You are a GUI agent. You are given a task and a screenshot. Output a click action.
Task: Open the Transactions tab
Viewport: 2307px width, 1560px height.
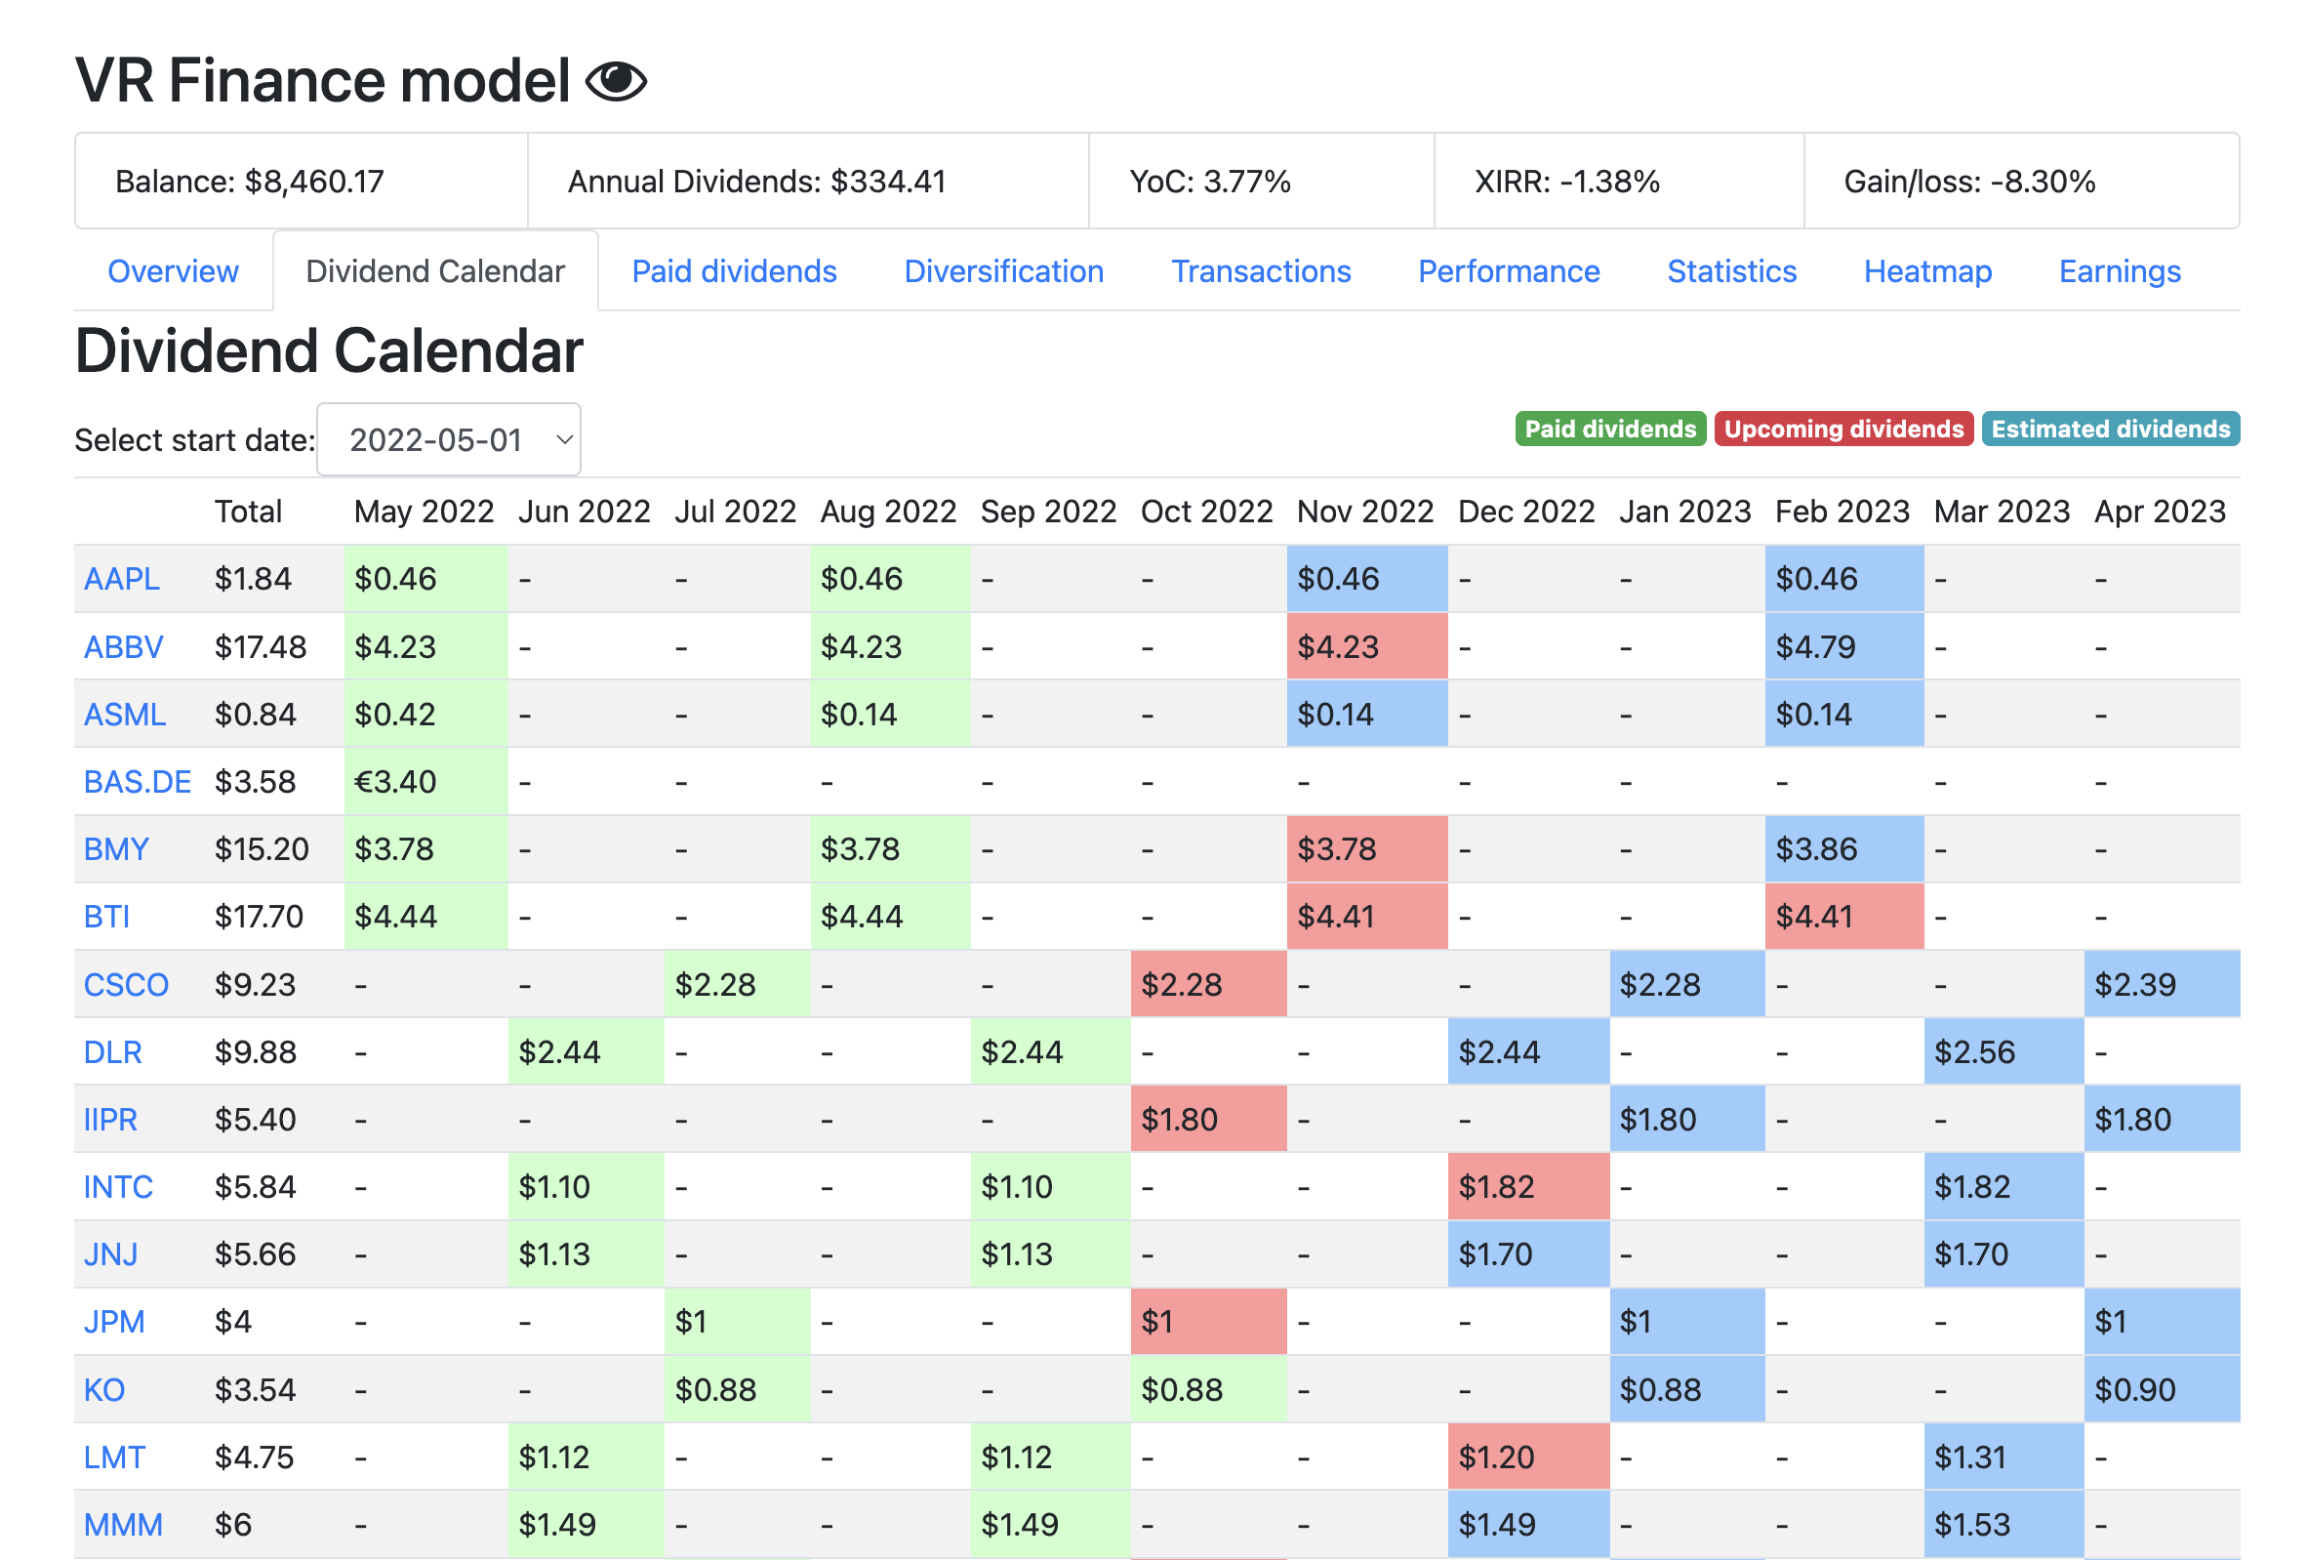pos(1261,271)
